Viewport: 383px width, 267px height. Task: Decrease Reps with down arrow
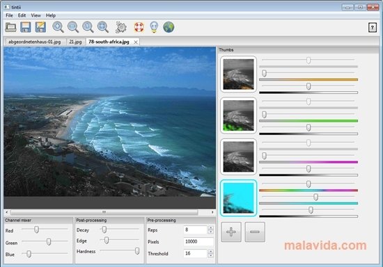pyautogui.click(x=210, y=232)
